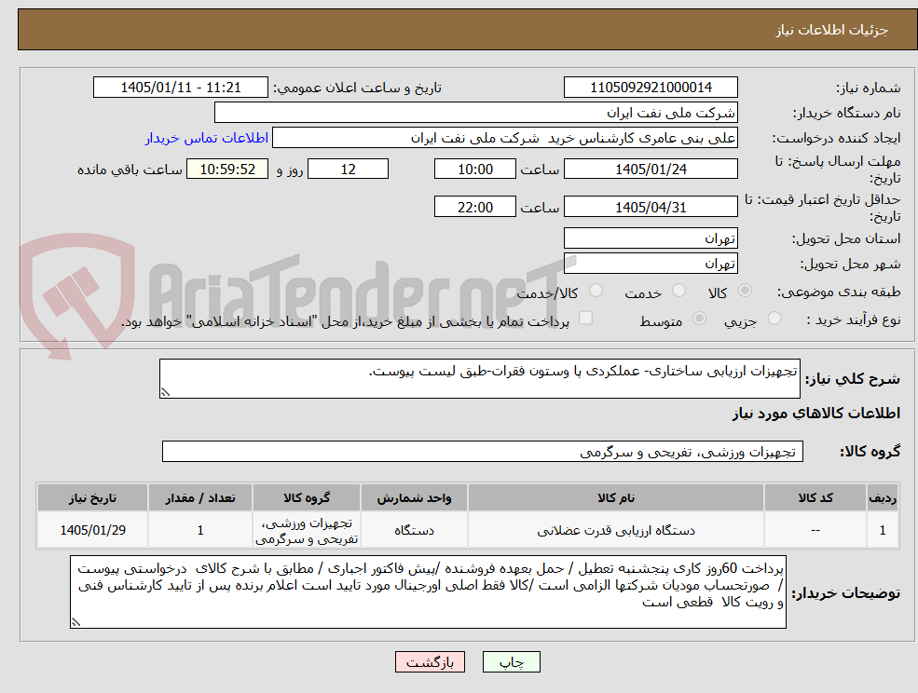Click resize handle of description text area
The height and width of the screenshot is (693, 918).
coord(165,393)
